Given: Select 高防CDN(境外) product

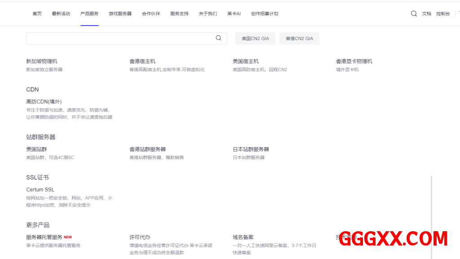Looking at the screenshot, I should [44, 101].
